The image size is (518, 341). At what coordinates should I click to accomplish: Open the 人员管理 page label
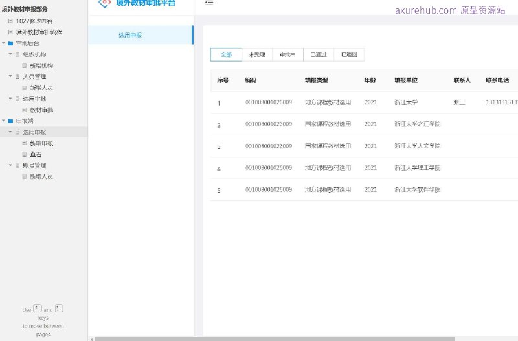pos(34,76)
